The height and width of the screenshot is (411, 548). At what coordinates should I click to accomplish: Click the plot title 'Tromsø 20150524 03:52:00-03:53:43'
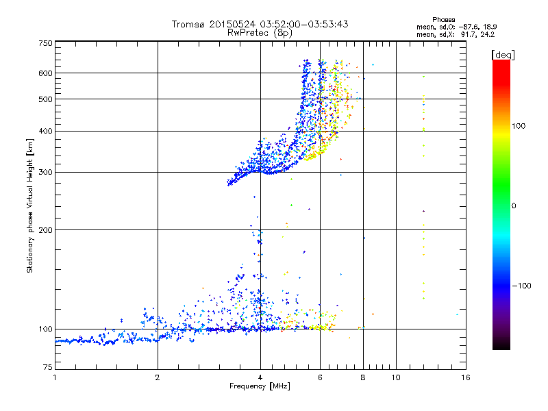tap(260, 24)
